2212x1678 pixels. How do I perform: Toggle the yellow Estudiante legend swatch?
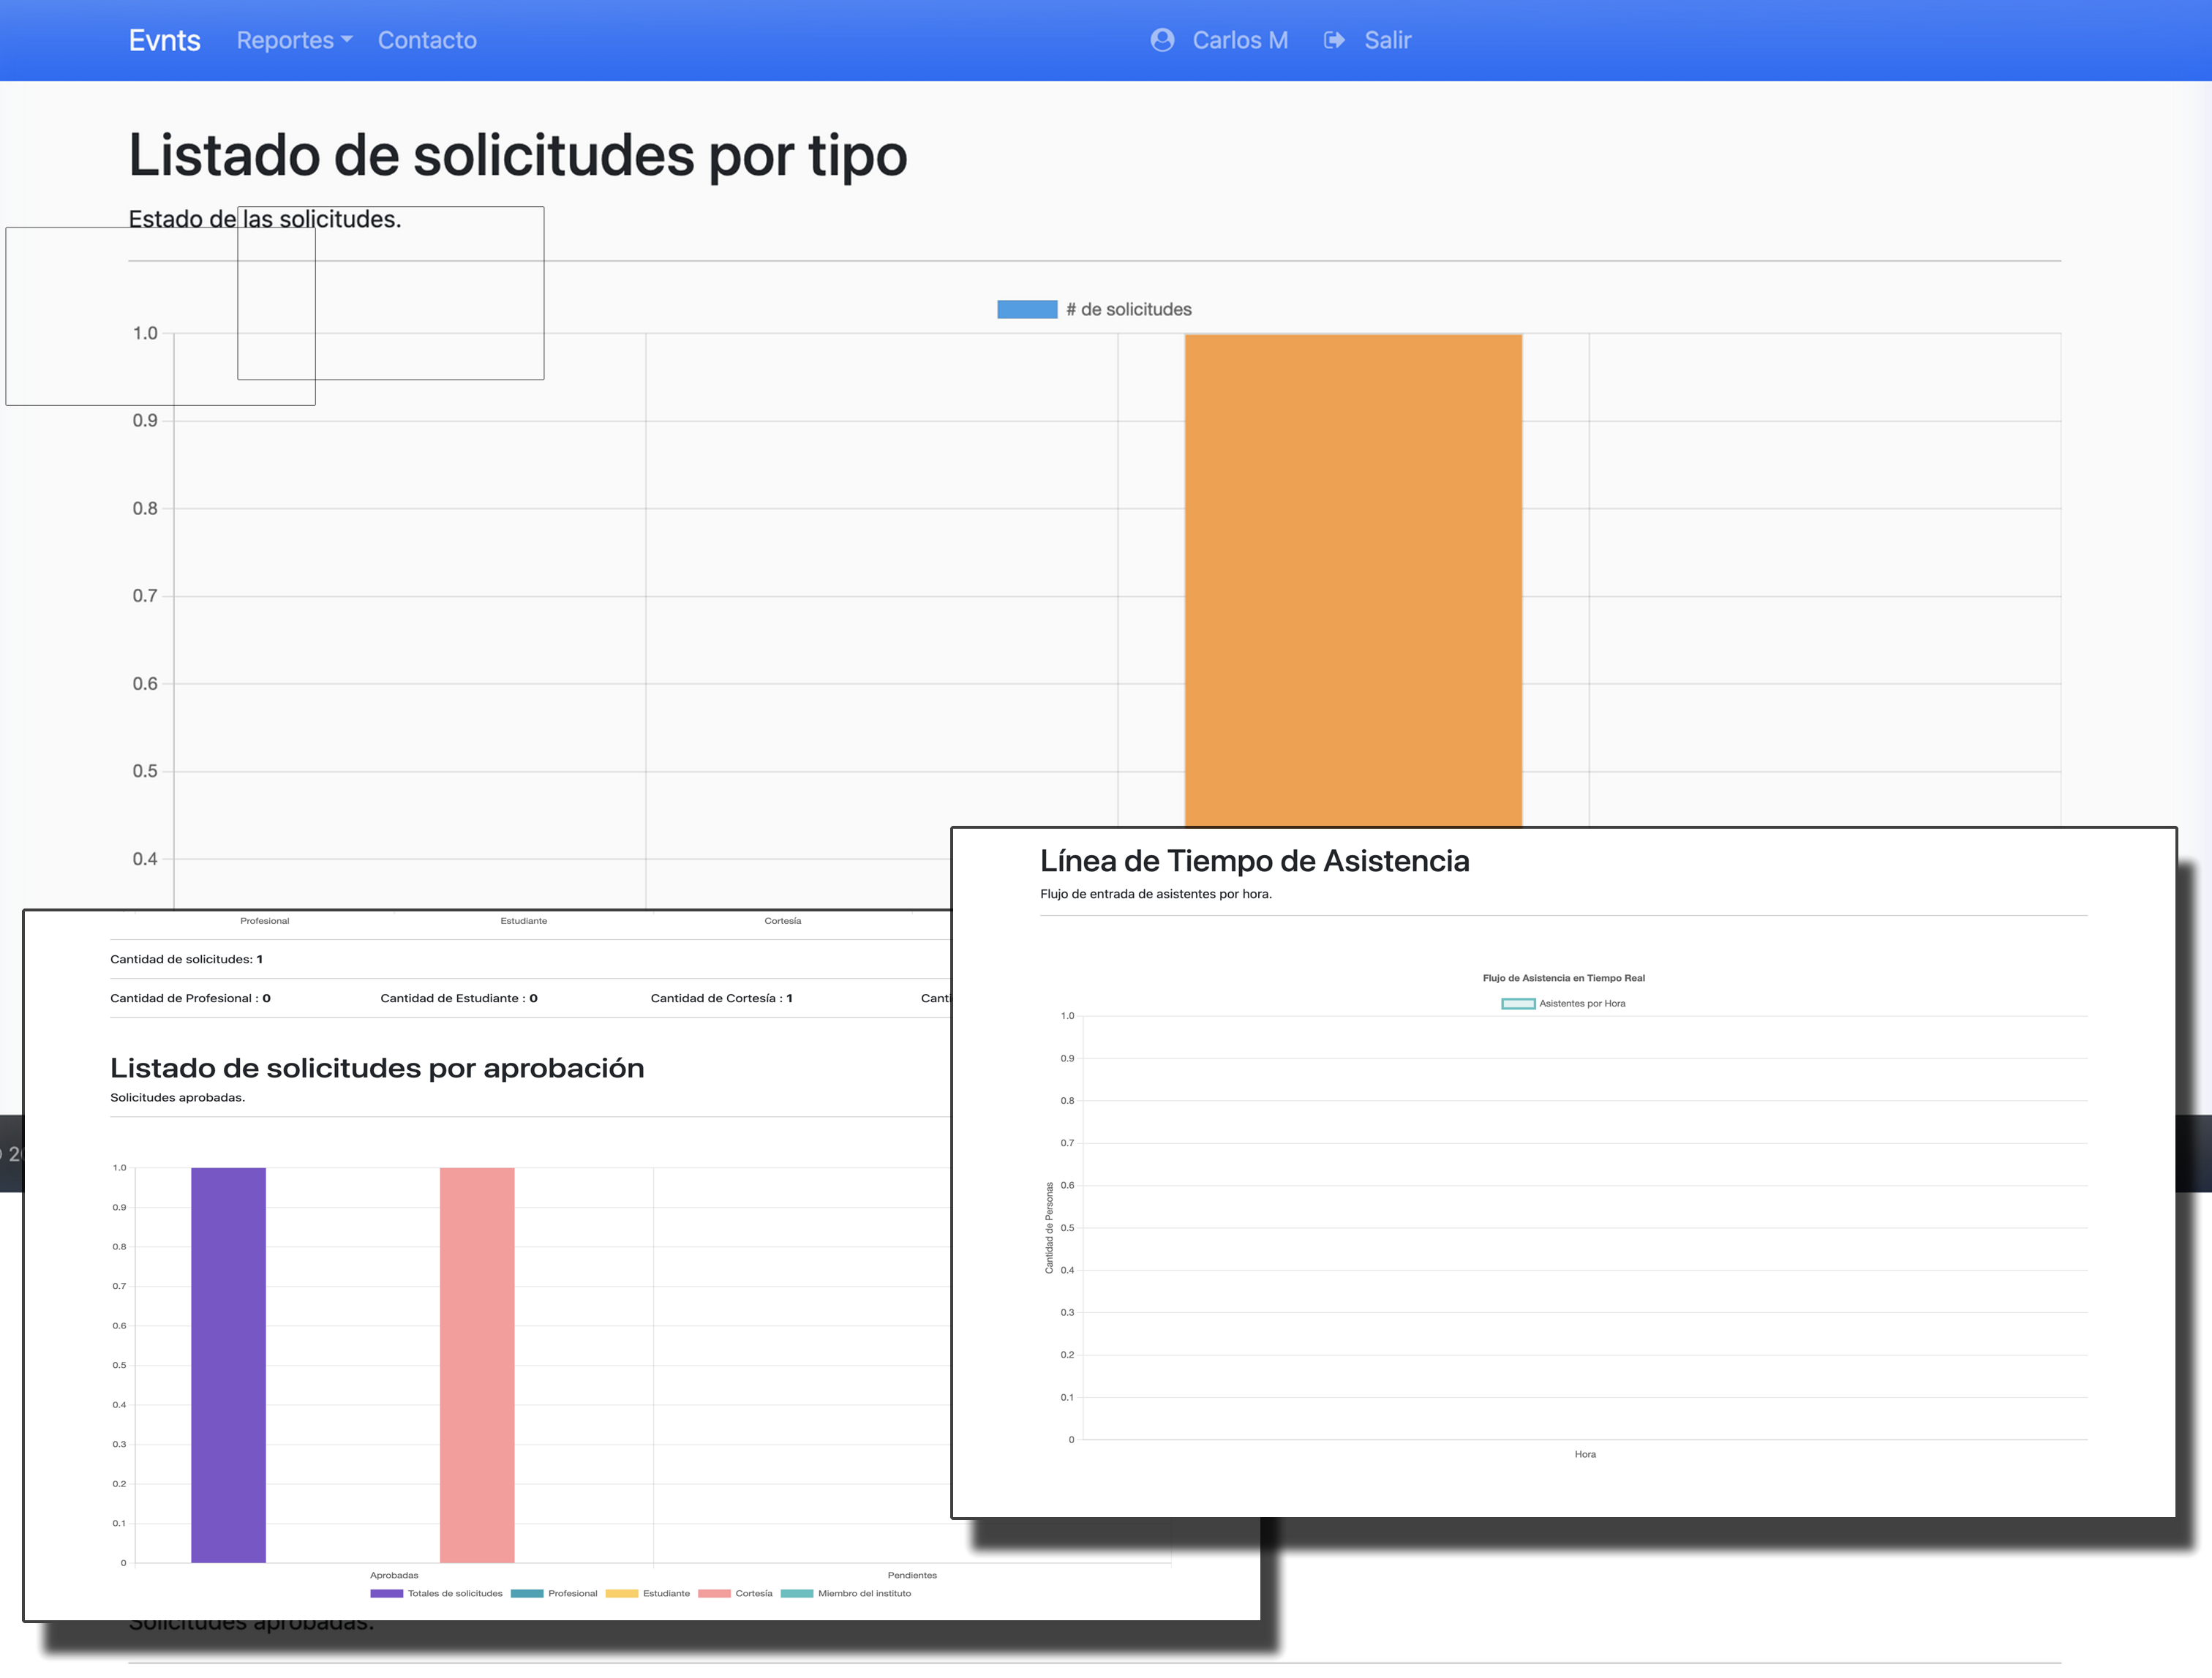coord(622,1594)
